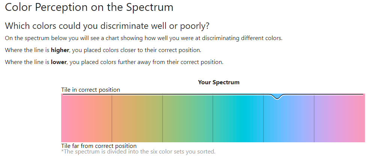Click the blue fifth spectrum segment
This screenshot has height=158, width=381.
point(289,118)
